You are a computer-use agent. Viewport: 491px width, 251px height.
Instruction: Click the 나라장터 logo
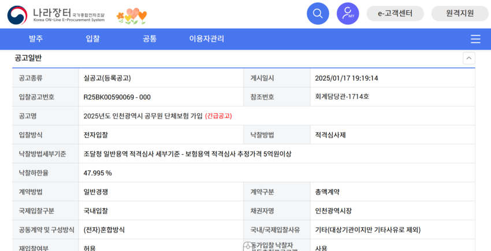tap(56, 14)
